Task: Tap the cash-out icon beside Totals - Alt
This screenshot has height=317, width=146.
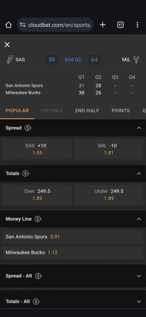Action: coord(36,301)
